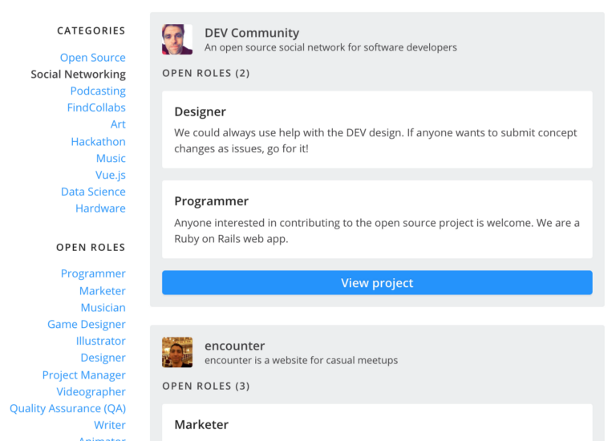Viewport: 616px width, 441px height.
Task: Open the Open Source category
Action: coord(93,58)
